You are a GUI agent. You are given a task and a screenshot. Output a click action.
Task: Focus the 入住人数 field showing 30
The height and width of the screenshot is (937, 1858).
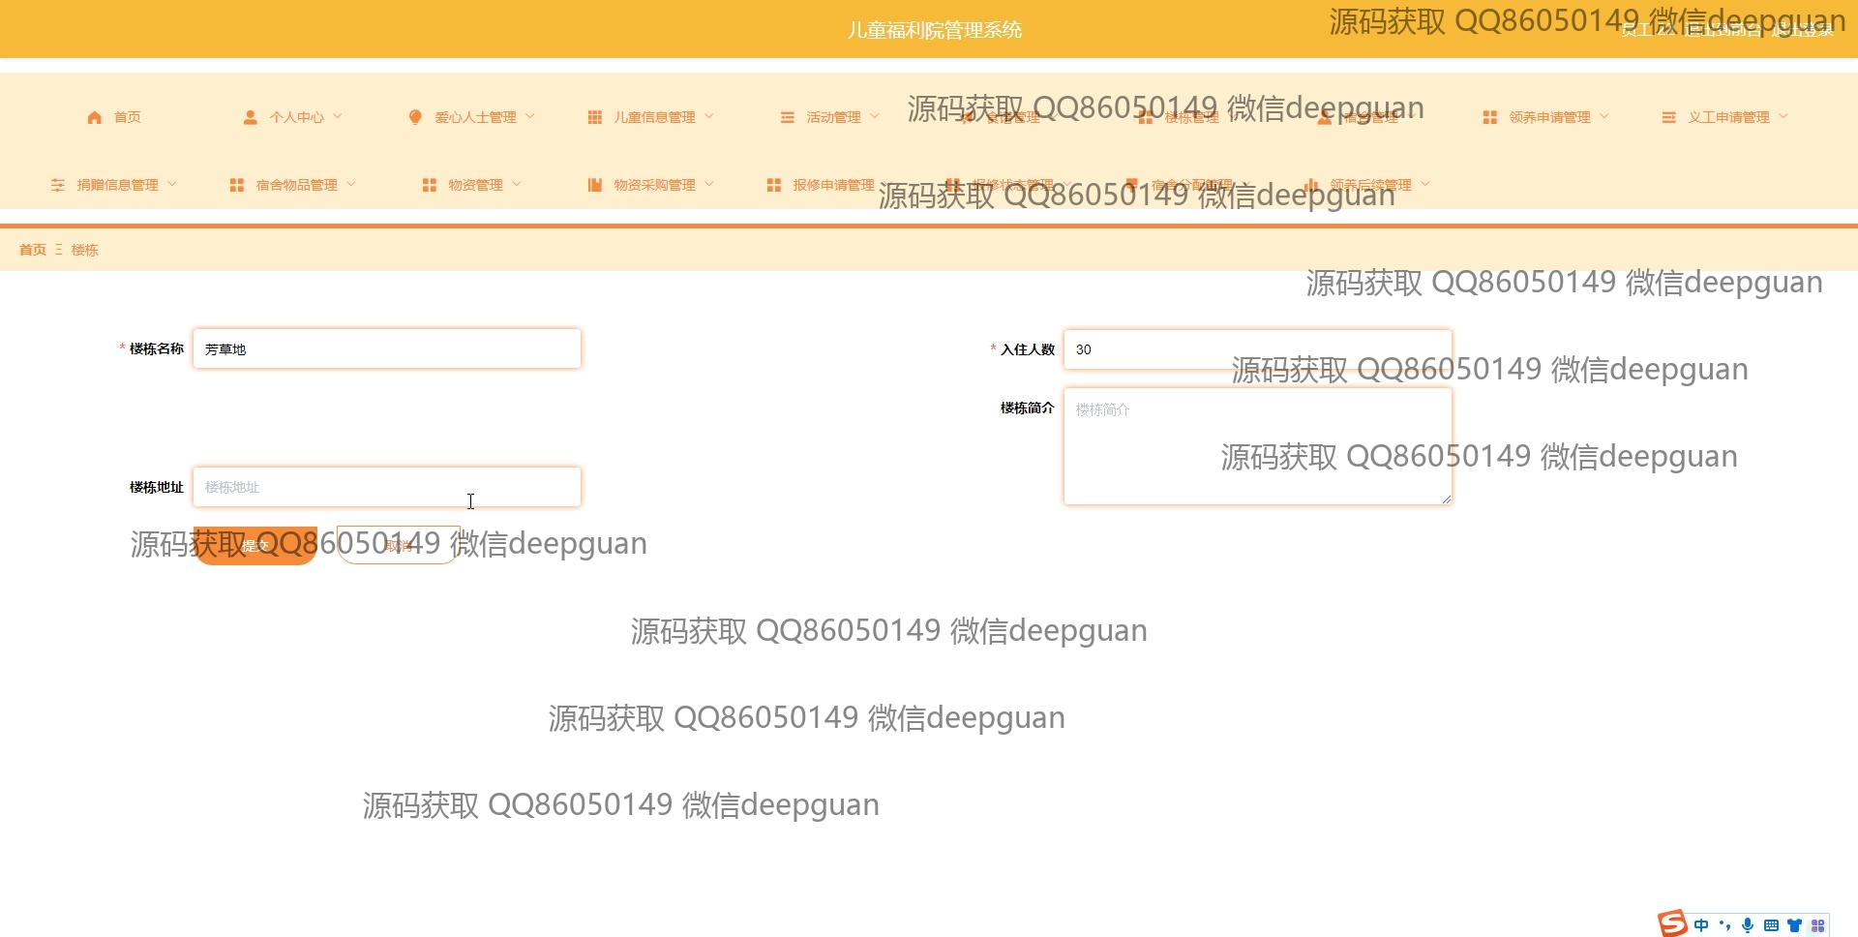(1258, 349)
